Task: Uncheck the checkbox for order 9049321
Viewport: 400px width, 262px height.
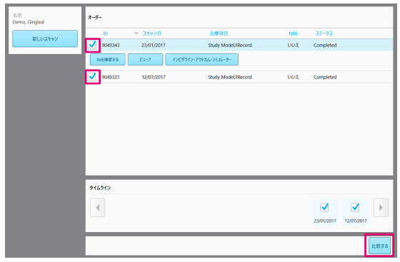Action: (92, 77)
